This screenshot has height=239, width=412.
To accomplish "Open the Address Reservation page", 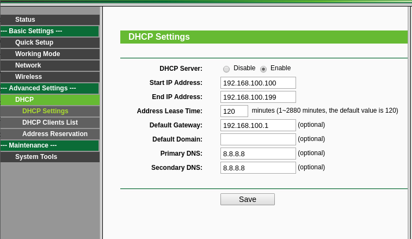I will click(x=54, y=134).
